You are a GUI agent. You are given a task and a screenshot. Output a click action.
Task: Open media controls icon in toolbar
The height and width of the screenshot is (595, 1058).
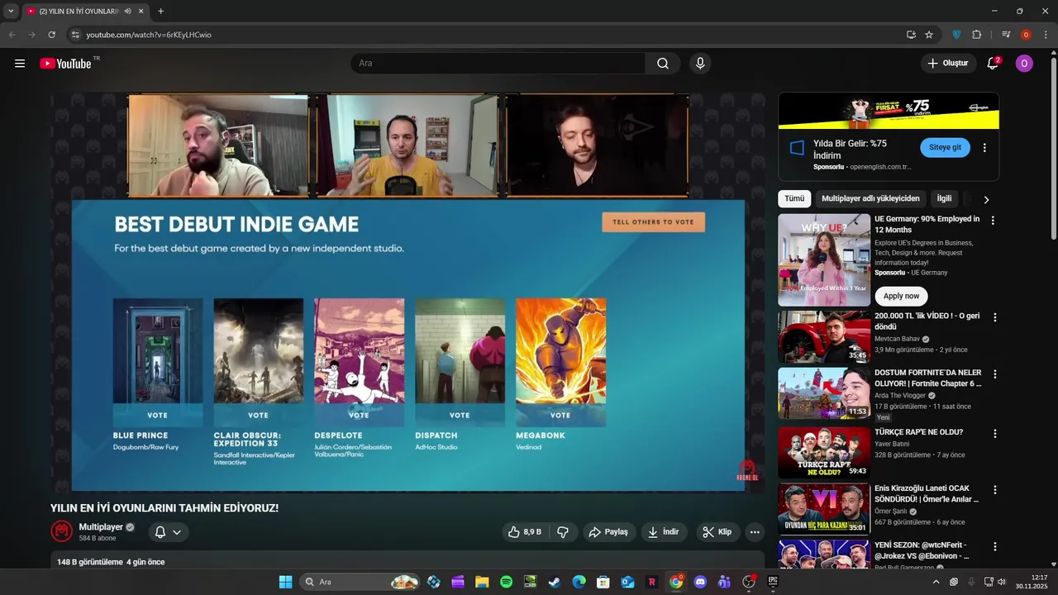(1006, 35)
